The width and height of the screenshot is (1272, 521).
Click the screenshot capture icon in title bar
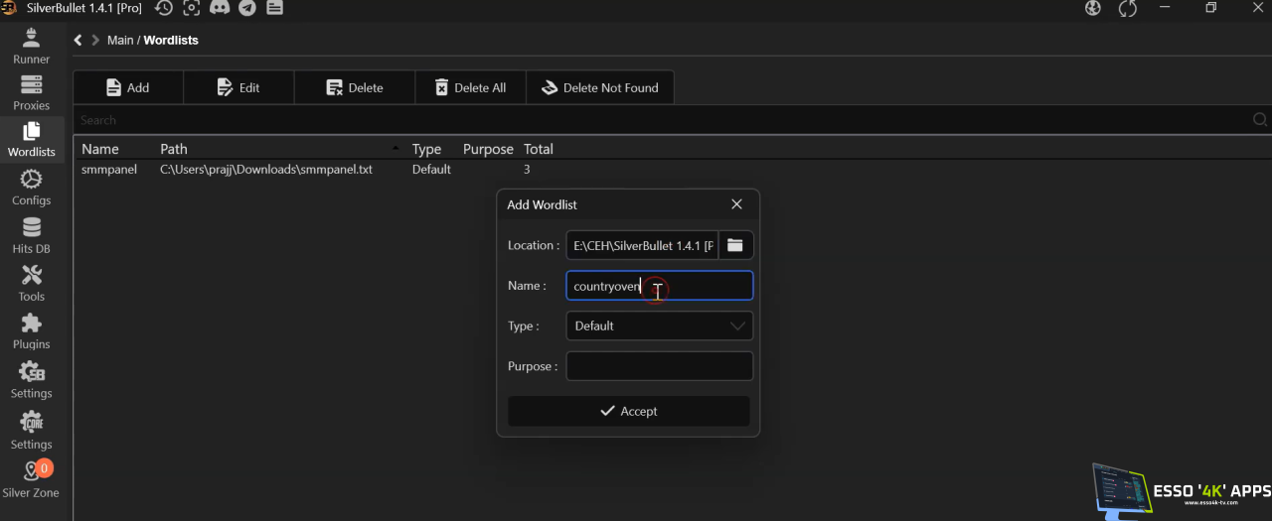(192, 8)
